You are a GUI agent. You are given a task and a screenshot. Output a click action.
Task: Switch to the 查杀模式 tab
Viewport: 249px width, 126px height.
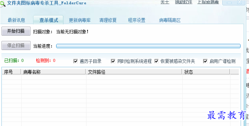(x=48, y=20)
